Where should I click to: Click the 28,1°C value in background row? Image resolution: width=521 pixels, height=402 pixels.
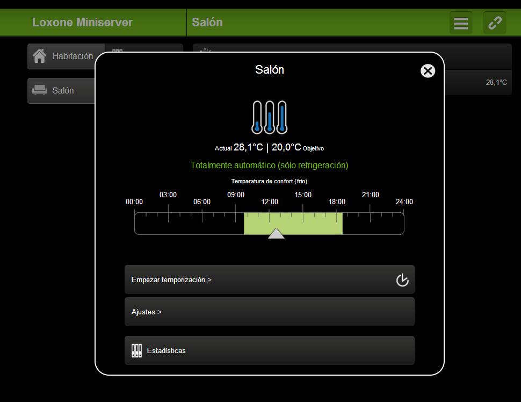(x=496, y=83)
